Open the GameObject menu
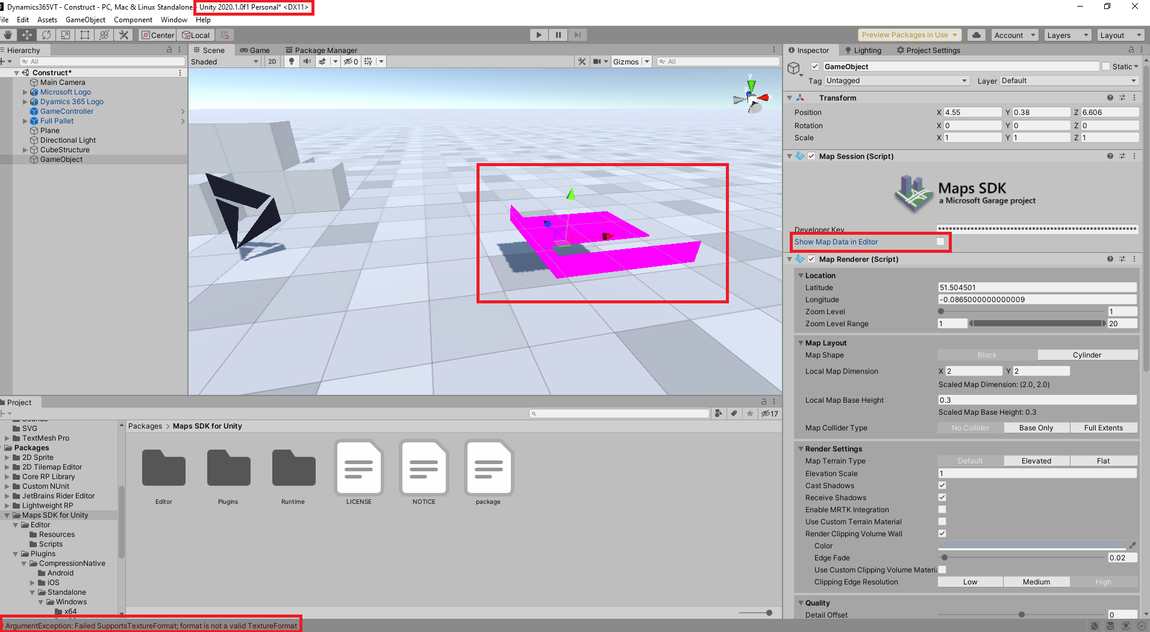This screenshot has width=1150, height=632. [x=85, y=19]
